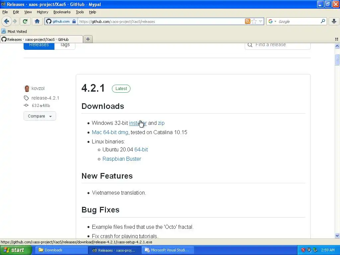Image resolution: width=340 pixels, height=255 pixels.
Task: Download the Windows 32-bit installer link
Action: [x=138, y=123]
